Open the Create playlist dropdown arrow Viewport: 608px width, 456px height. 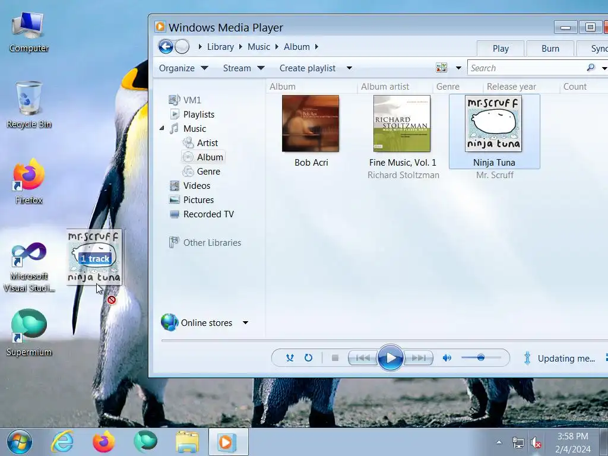click(349, 68)
